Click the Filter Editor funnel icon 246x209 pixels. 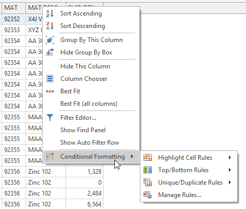coord(50,117)
